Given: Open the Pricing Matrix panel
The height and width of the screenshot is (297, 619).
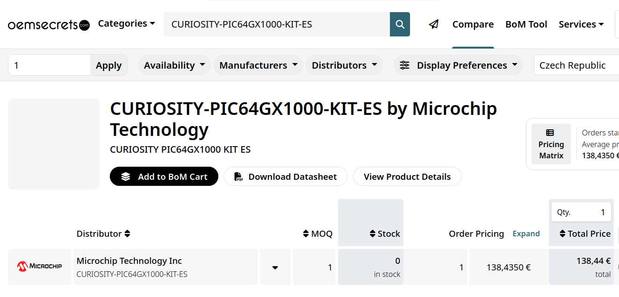Looking at the screenshot, I should pos(551,144).
